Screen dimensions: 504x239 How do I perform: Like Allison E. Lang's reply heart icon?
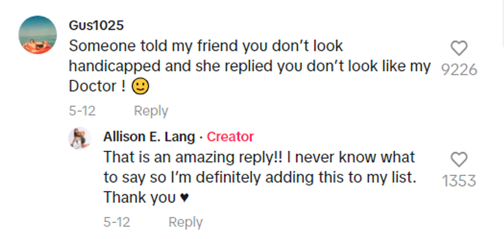tap(459, 160)
